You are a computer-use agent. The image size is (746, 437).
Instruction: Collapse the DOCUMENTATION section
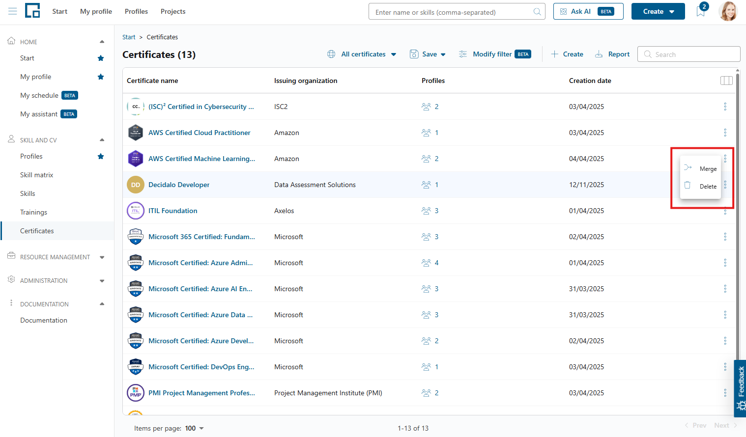coord(102,304)
